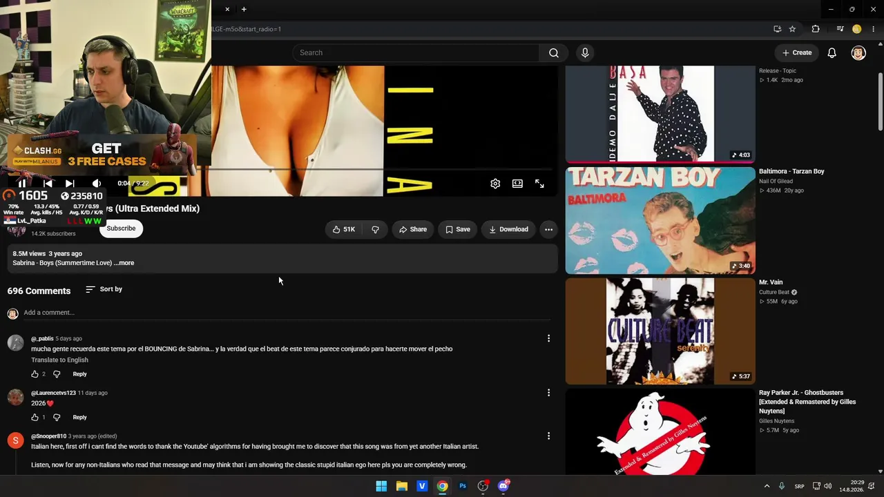Open the Chrome three-dot menu
The height and width of the screenshot is (497, 884).
coord(874,29)
